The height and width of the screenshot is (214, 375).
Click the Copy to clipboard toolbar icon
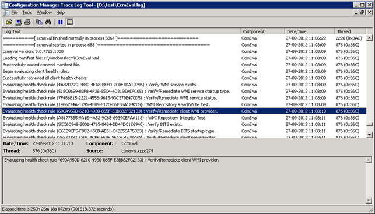click(x=39, y=22)
